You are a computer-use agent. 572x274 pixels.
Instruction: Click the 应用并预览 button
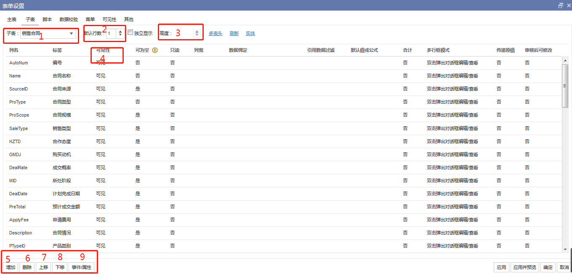point(524,267)
